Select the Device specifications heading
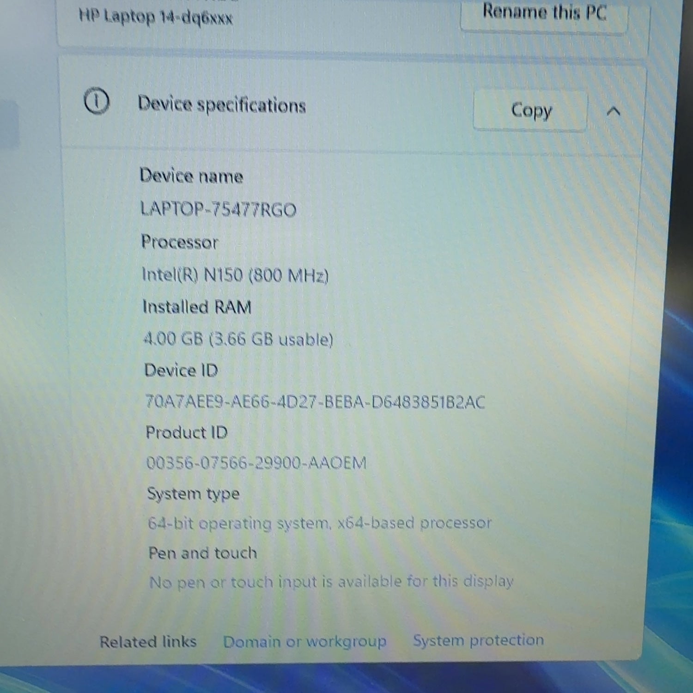The height and width of the screenshot is (693, 693). click(x=222, y=105)
